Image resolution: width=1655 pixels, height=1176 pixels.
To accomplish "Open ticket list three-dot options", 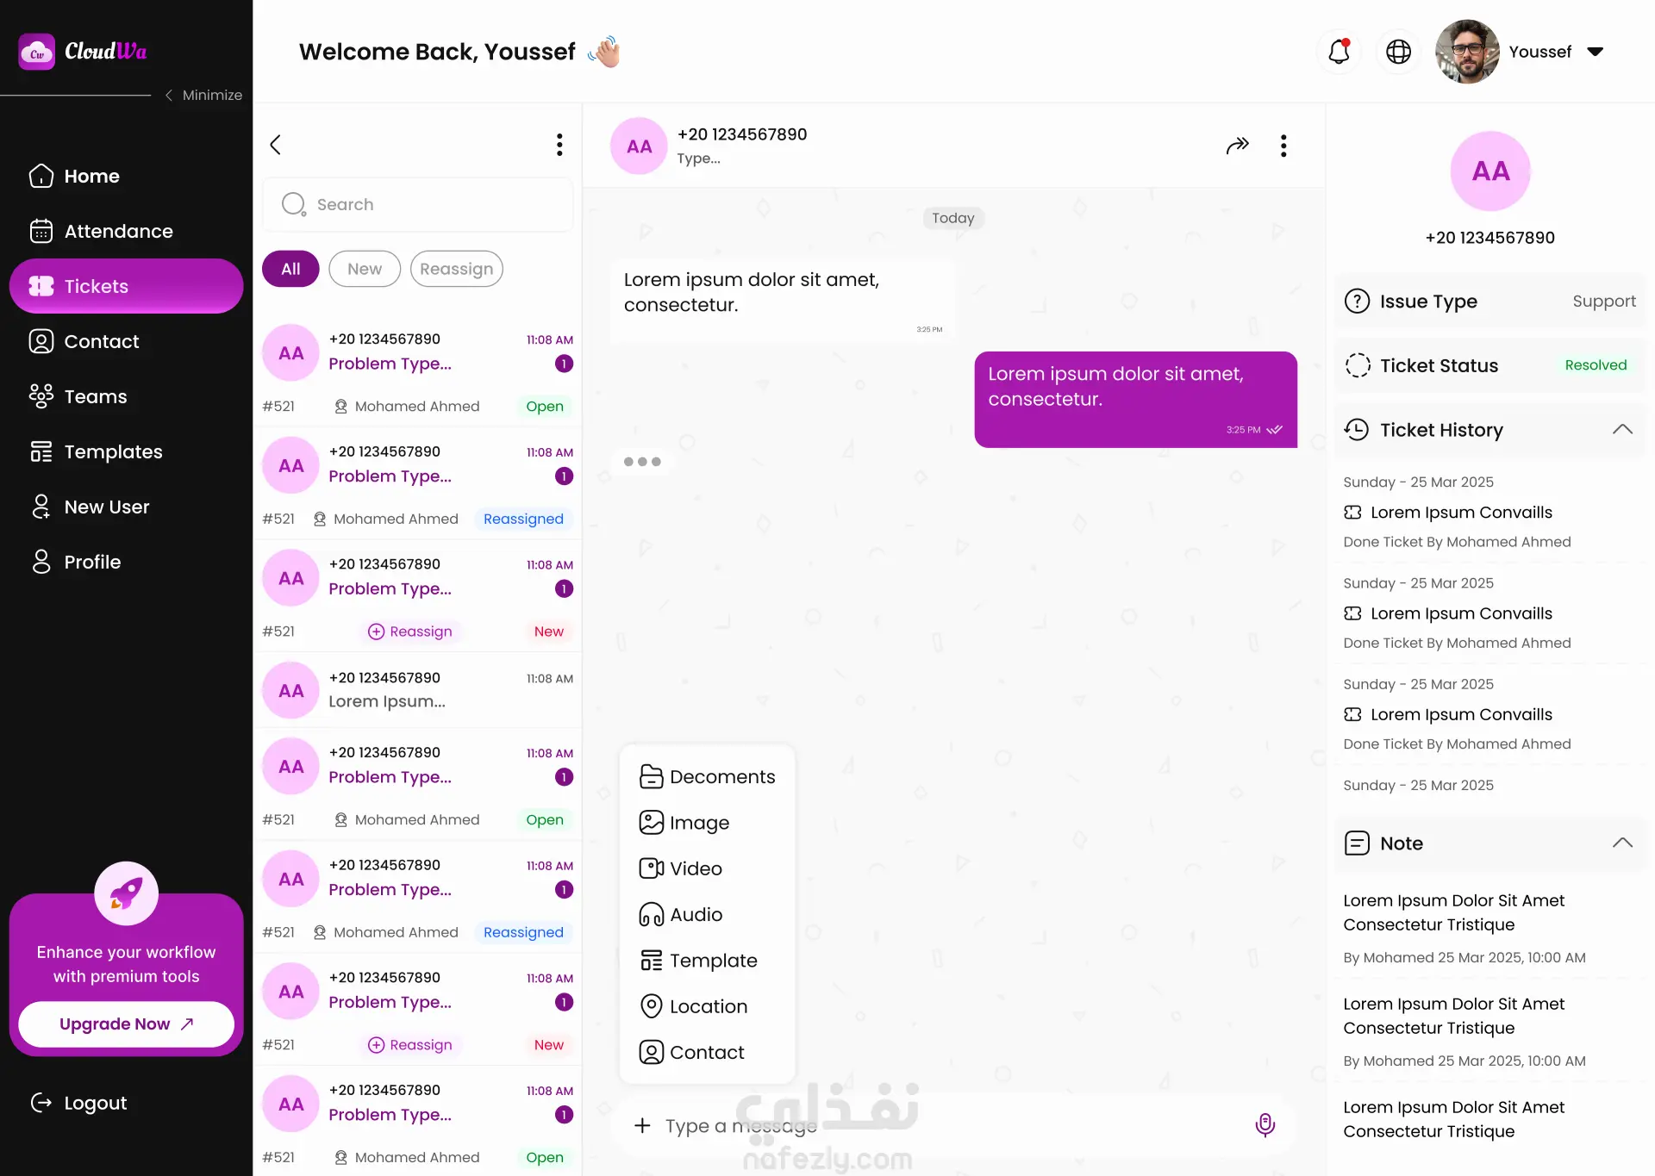I will [559, 145].
